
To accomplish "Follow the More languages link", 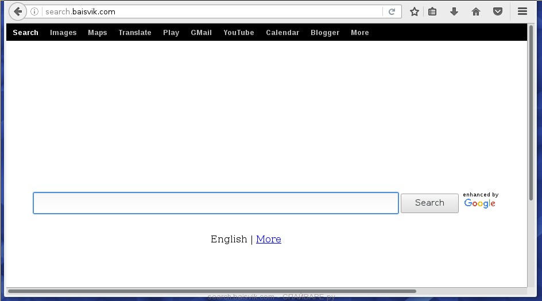I will click(x=269, y=239).
